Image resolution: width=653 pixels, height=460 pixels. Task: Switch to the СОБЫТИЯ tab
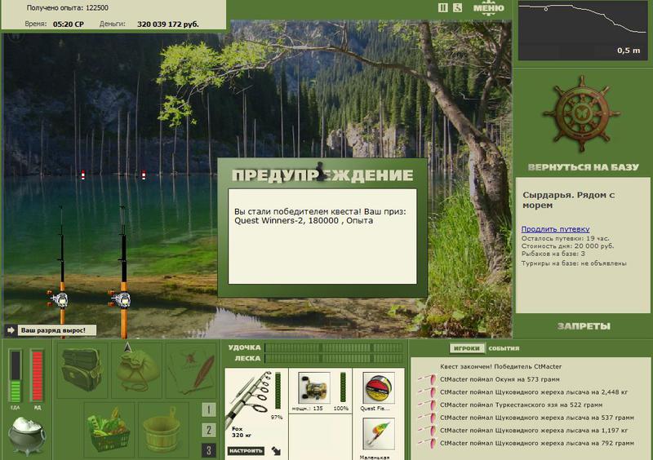504,348
